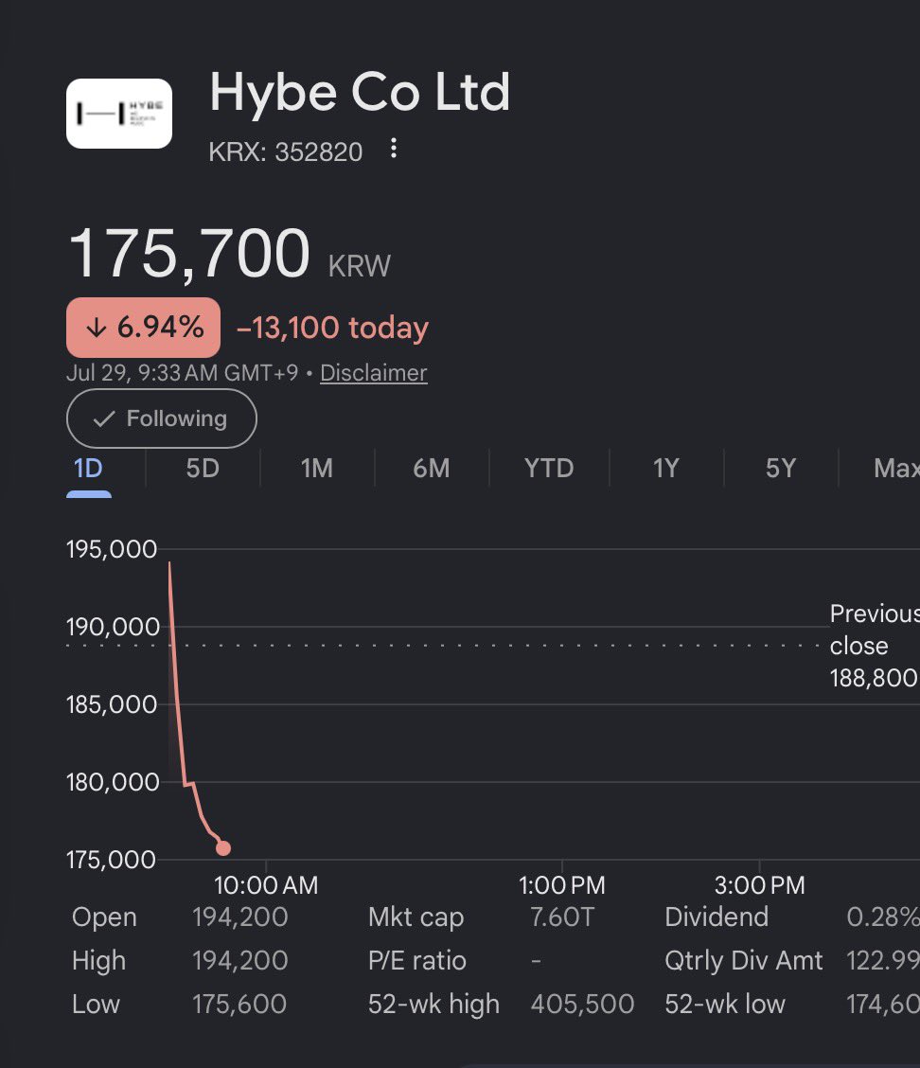
Task: Click the KRX: 352820 ticker text
Action: 285,151
